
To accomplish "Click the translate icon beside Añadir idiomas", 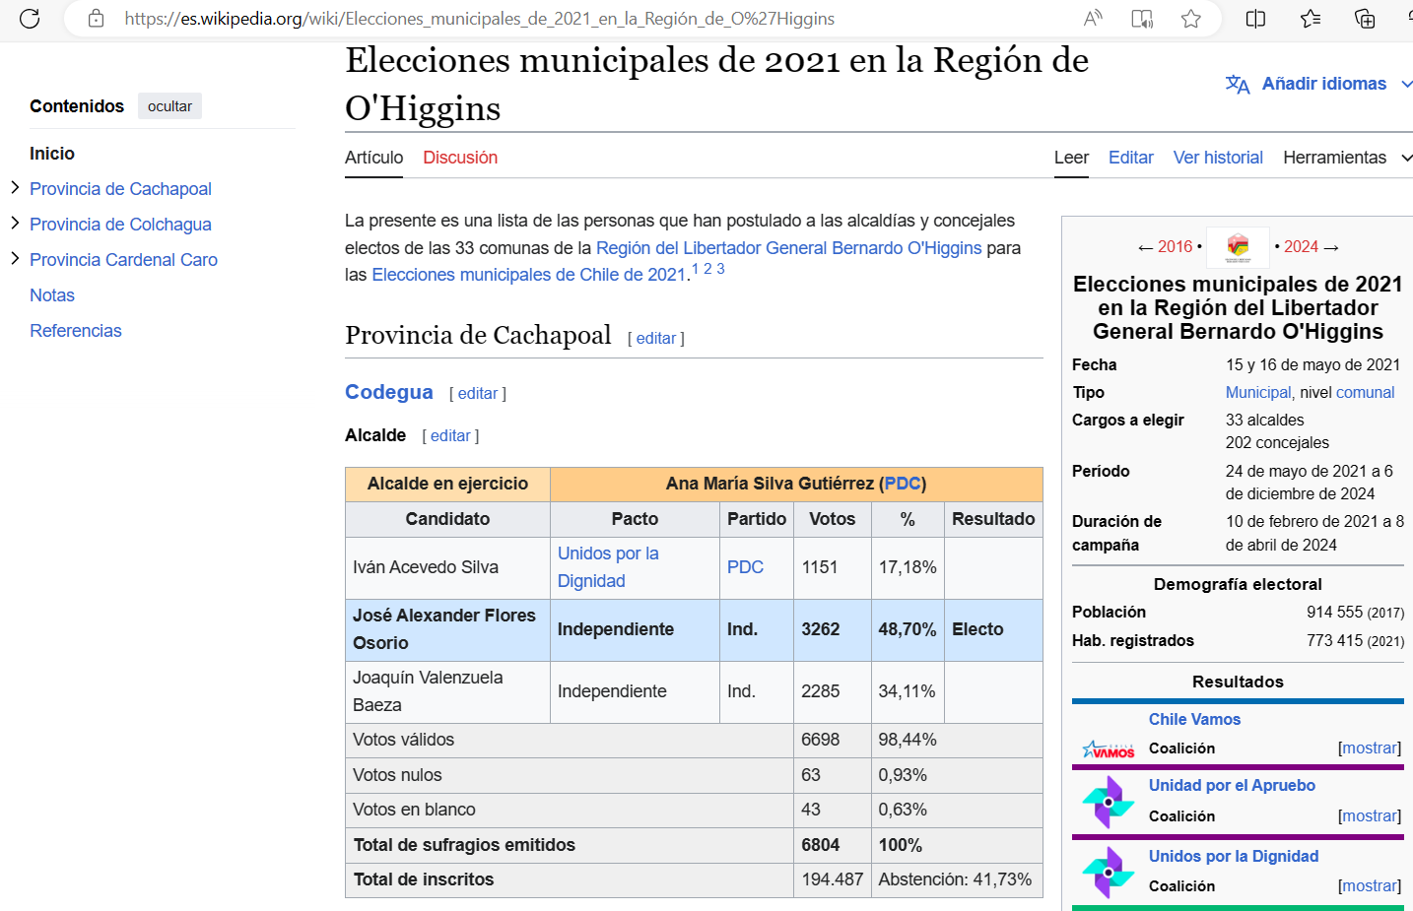I will pyautogui.click(x=1238, y=85).
